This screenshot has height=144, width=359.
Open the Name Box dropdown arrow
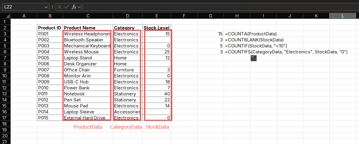(x=46, y=7)
